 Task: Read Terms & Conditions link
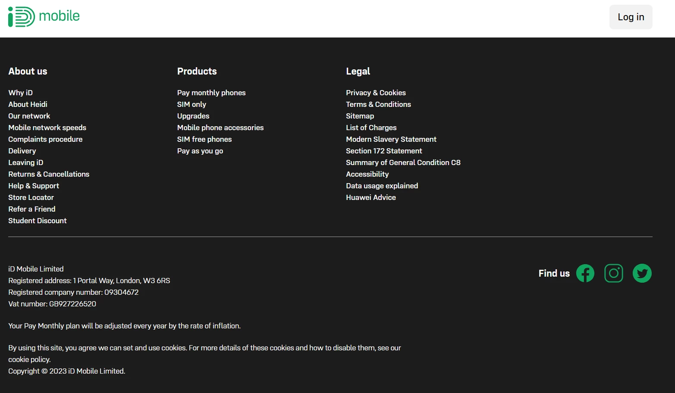(379, 104)
